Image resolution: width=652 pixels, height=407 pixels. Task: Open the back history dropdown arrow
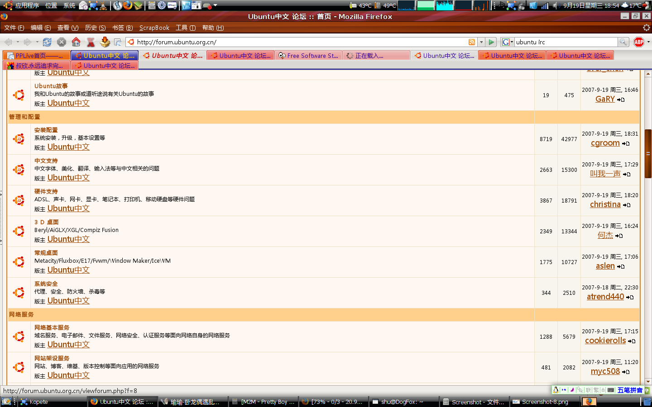[x=18, y=42]
